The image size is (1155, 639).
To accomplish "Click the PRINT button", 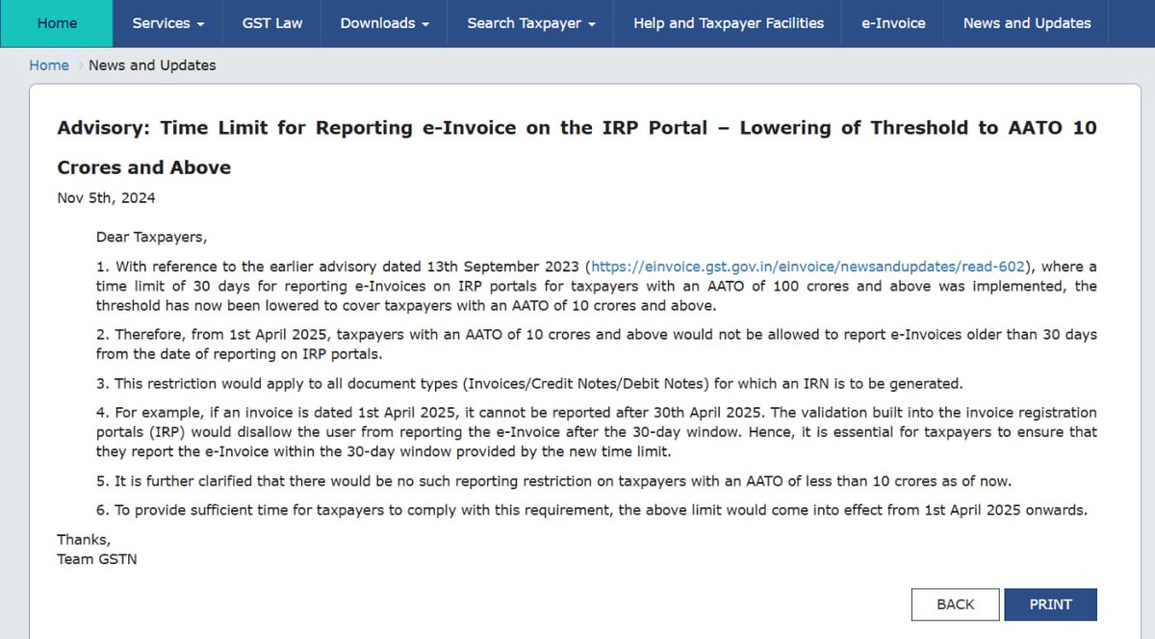I will [1050, 604].
